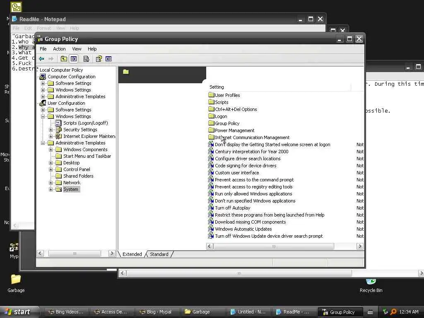
Task: Select the Desktop tree item
Action: (x=71, y=163)
